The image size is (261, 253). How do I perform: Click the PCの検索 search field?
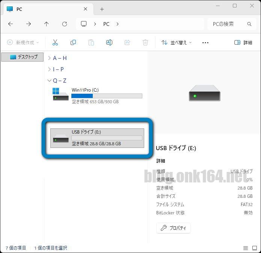tap(227, 24)
